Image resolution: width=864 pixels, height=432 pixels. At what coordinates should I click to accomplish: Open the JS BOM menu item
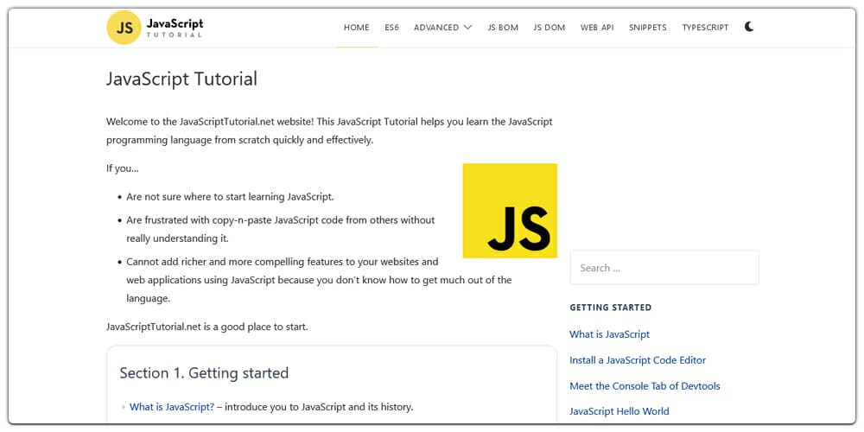coord(503,27)
